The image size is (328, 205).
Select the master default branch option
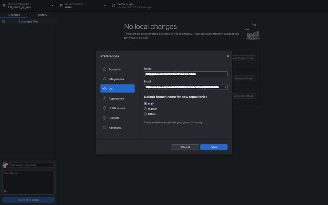coord(146,108)
